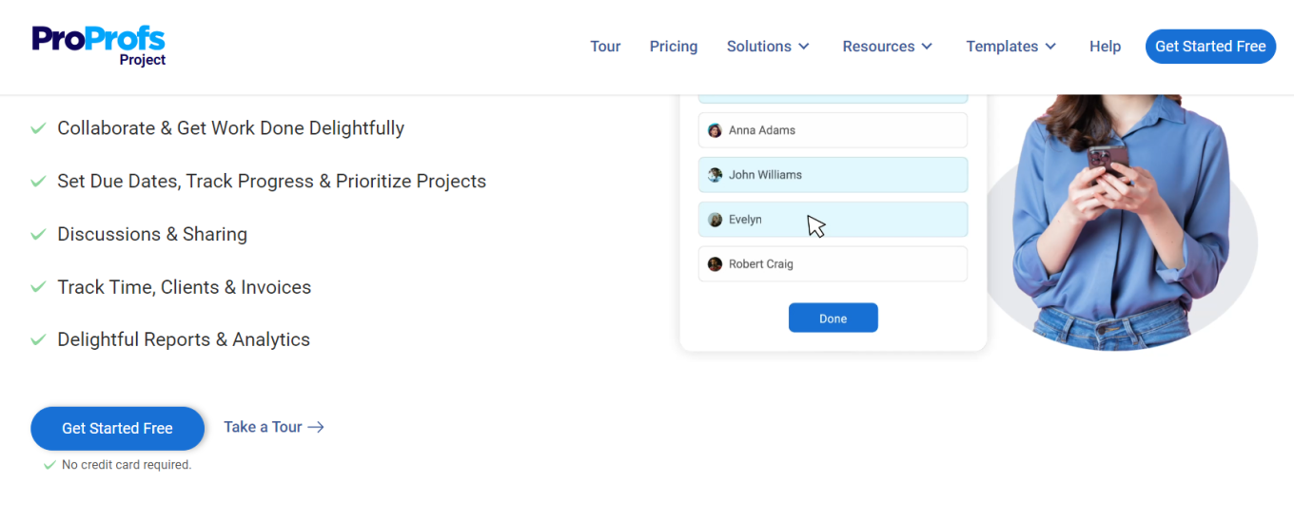Screen dimensions: 1294x522
Task: Expand the Templates dropdown chevron
Action: pos(1050,47)
